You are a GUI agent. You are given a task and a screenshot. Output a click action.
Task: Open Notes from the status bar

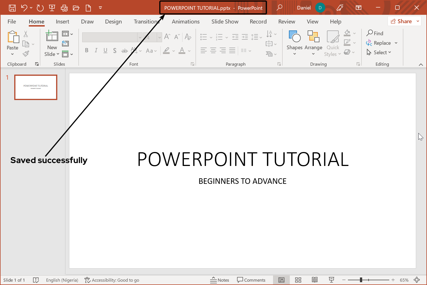(220, 280)
